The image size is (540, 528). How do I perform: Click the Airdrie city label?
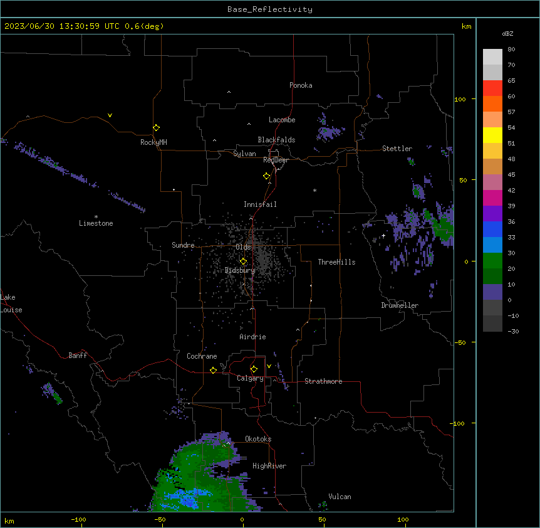click(x=252, y=337)
